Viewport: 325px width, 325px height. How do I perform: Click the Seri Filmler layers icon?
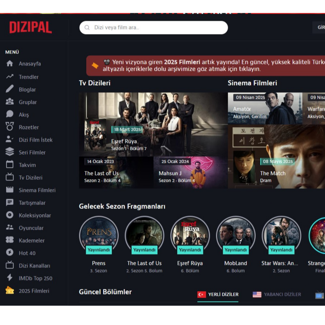pos(9,152)
